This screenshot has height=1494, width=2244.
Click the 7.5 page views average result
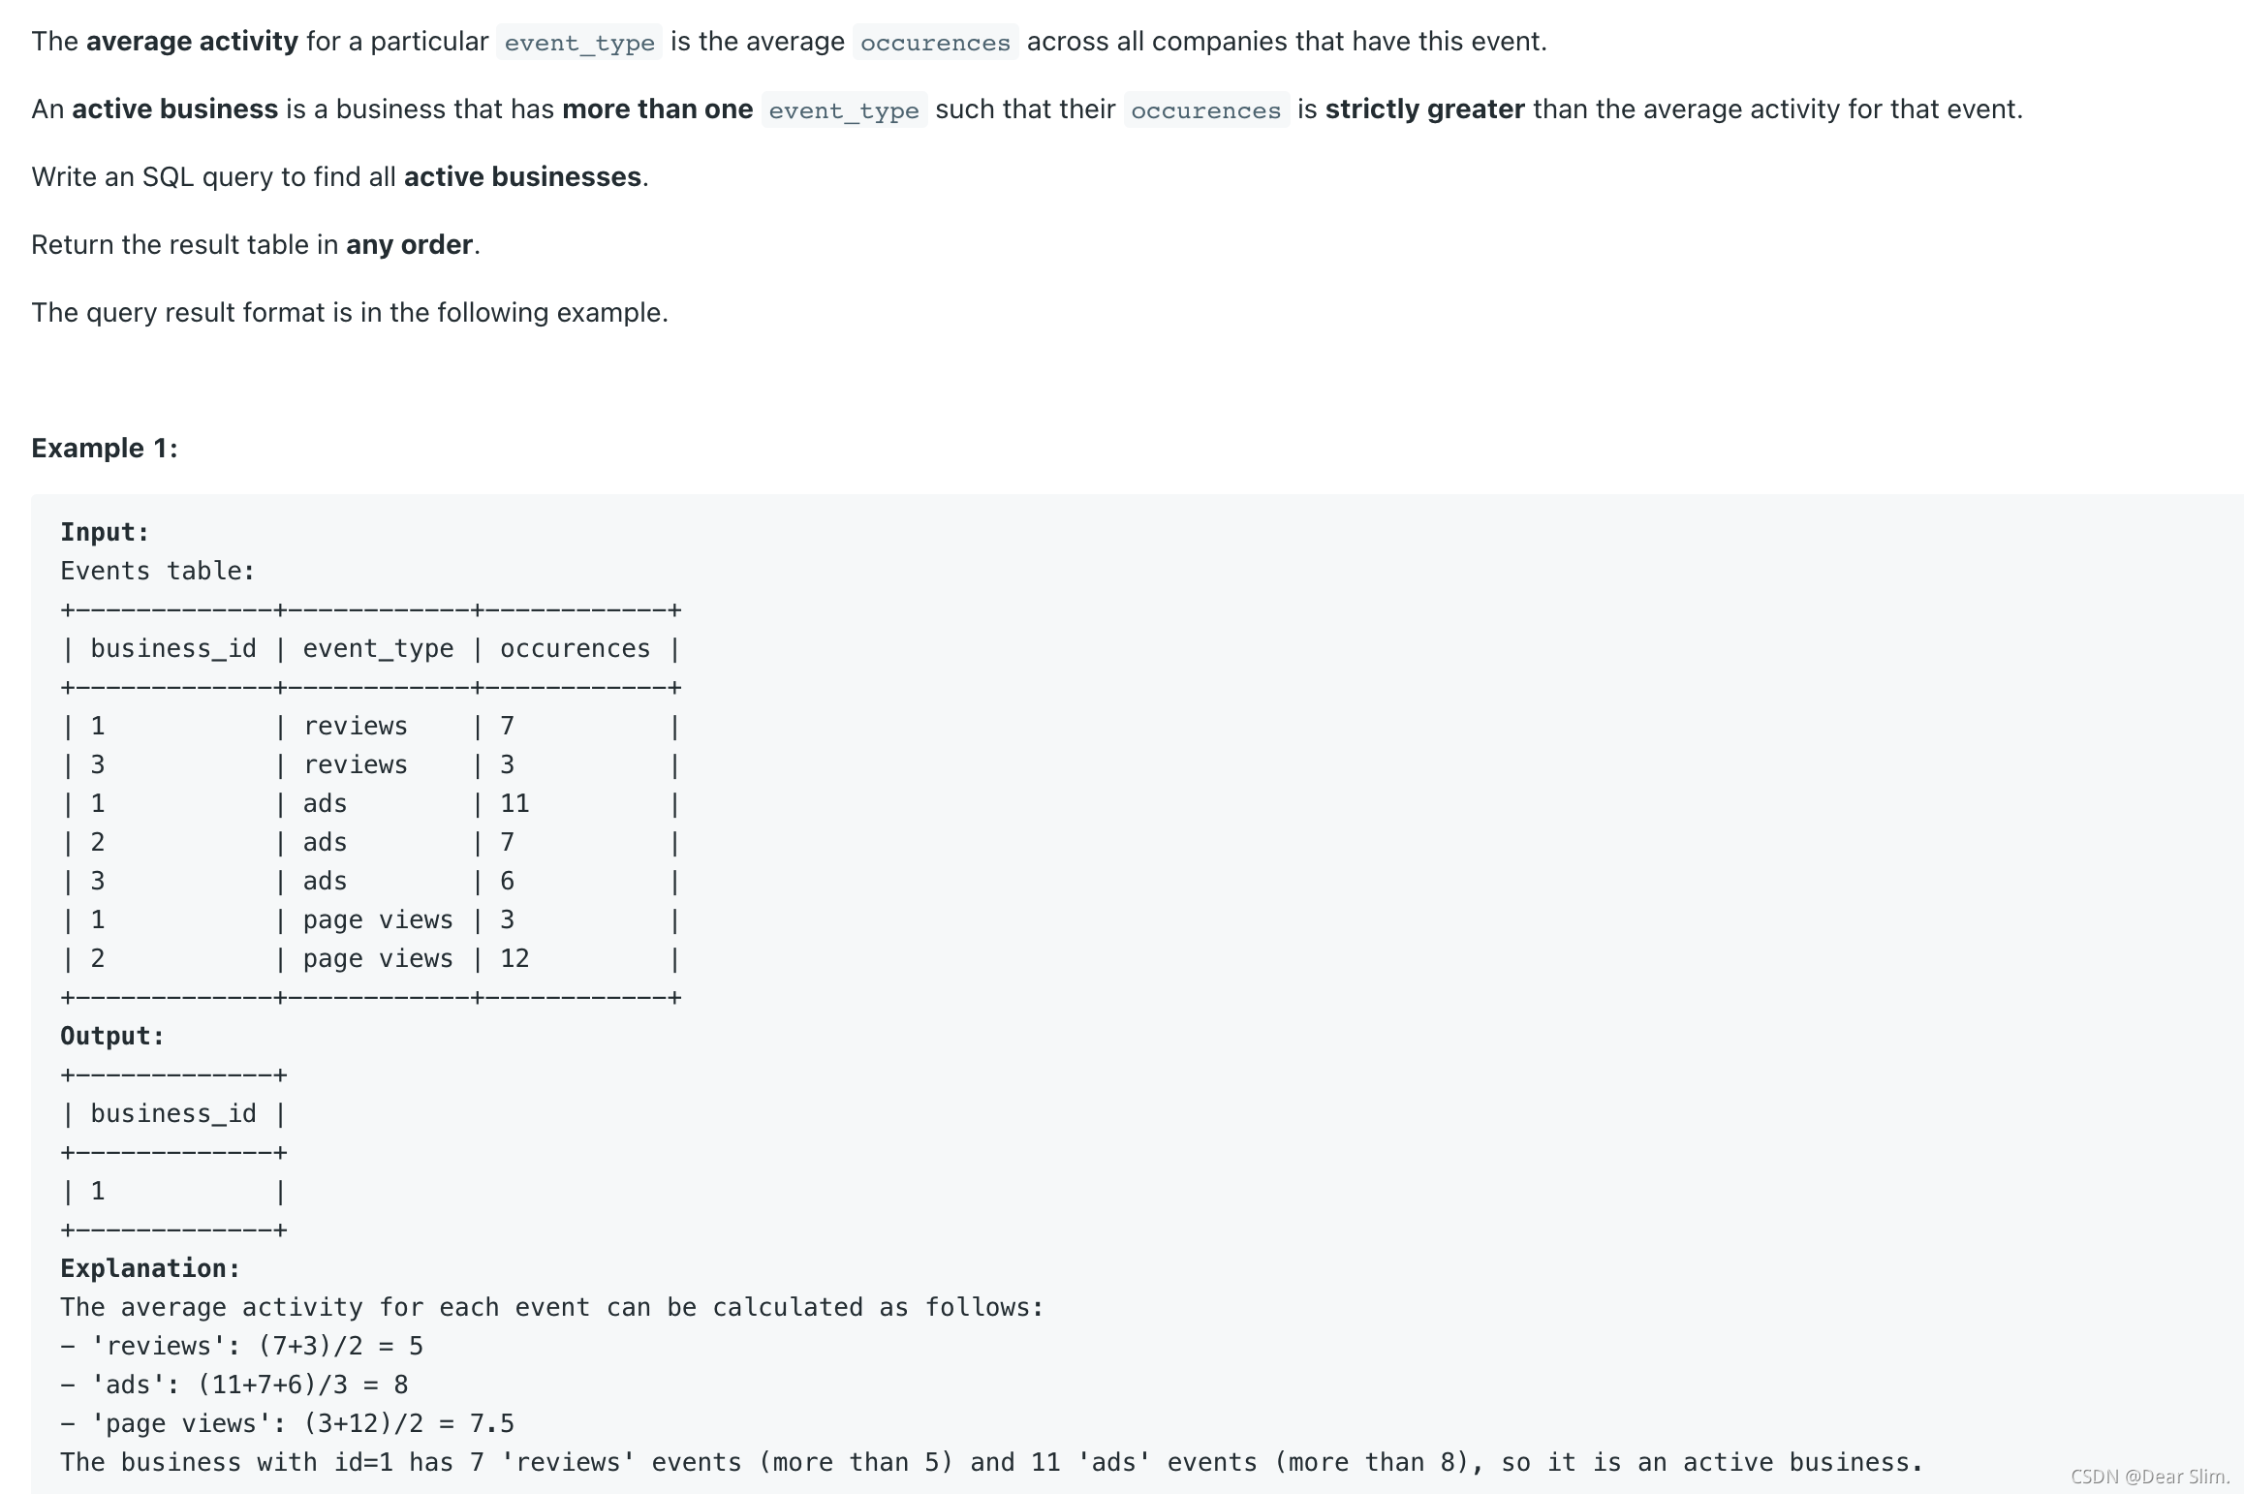[x=491, y=1423]
